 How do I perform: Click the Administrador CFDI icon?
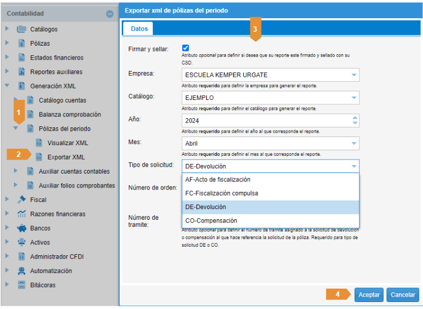tap(22, 257)
